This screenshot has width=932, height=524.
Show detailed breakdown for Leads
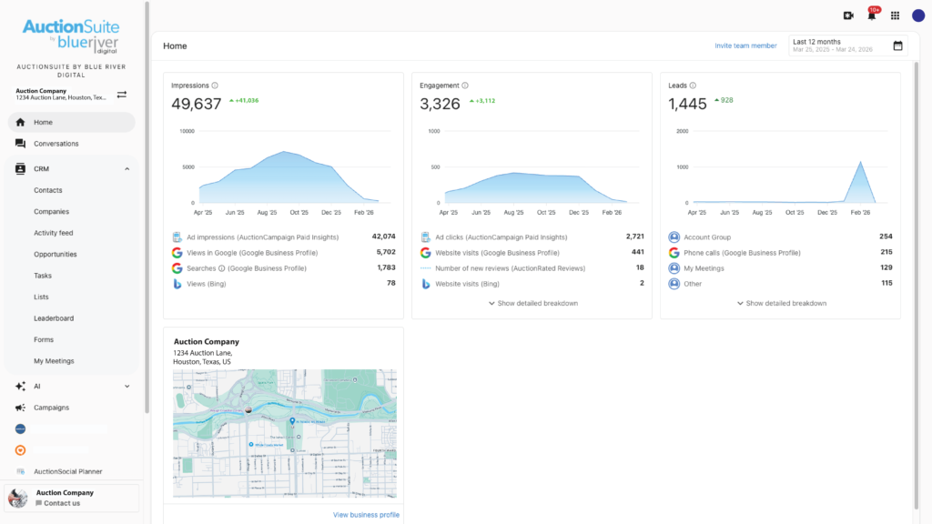point(781,303)
